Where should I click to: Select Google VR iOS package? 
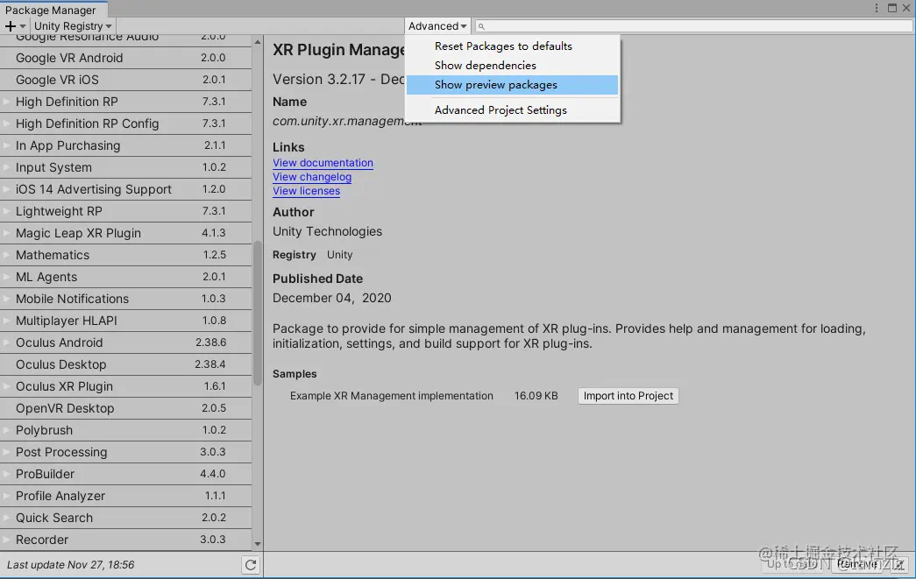point(125,80)
